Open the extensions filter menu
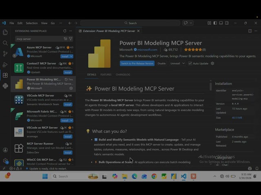The height and width of the screenshot is (195, 261). [x=71, y=39]
